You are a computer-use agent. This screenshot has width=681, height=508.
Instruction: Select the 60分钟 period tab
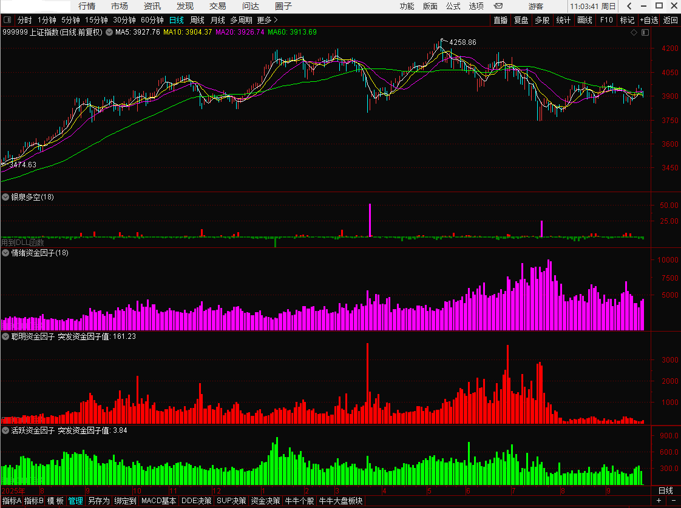152,20
